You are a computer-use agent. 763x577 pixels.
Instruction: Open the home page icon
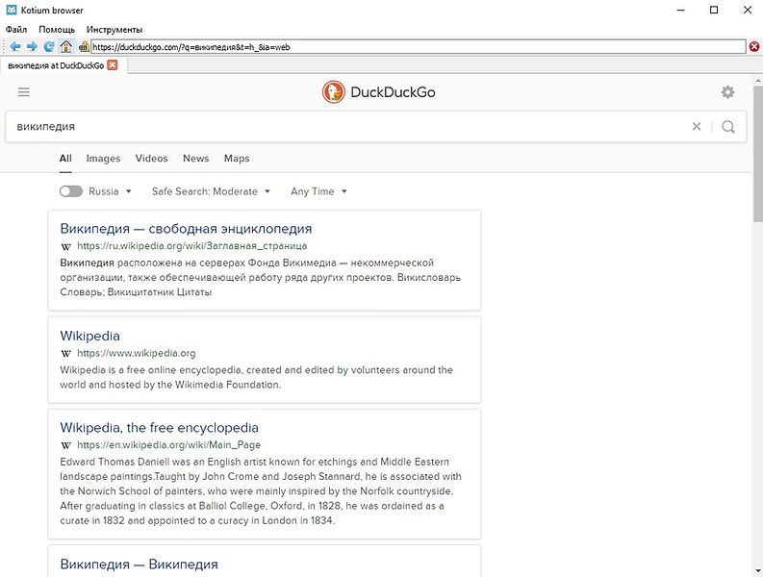(65, 47)
